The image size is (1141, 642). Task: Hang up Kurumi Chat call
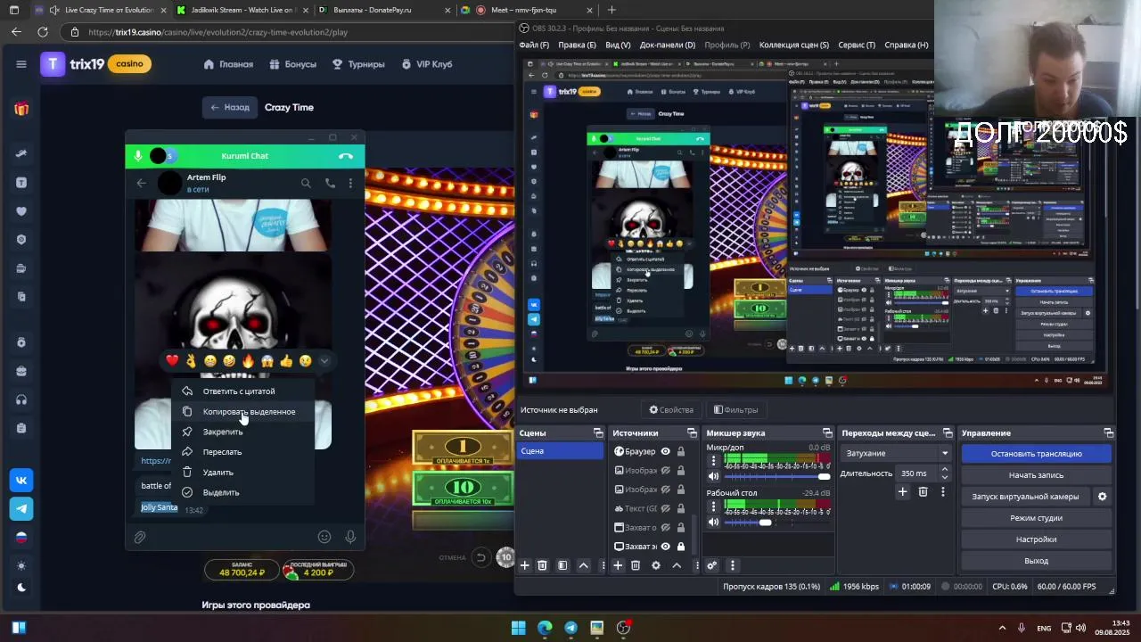[x=346, y=156]
